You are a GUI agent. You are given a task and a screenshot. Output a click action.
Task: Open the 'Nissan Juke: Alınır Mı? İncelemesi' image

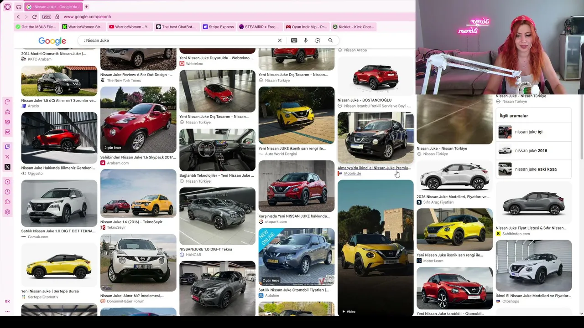click(138, 263)
